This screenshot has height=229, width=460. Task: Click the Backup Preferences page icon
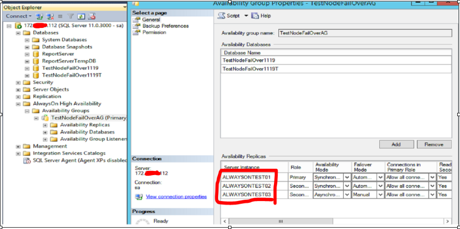pos(136,26)
